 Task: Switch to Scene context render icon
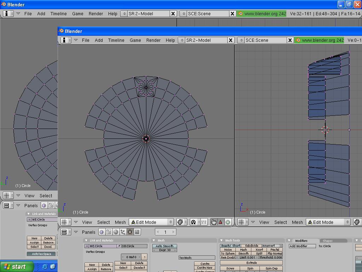point(137,232)
